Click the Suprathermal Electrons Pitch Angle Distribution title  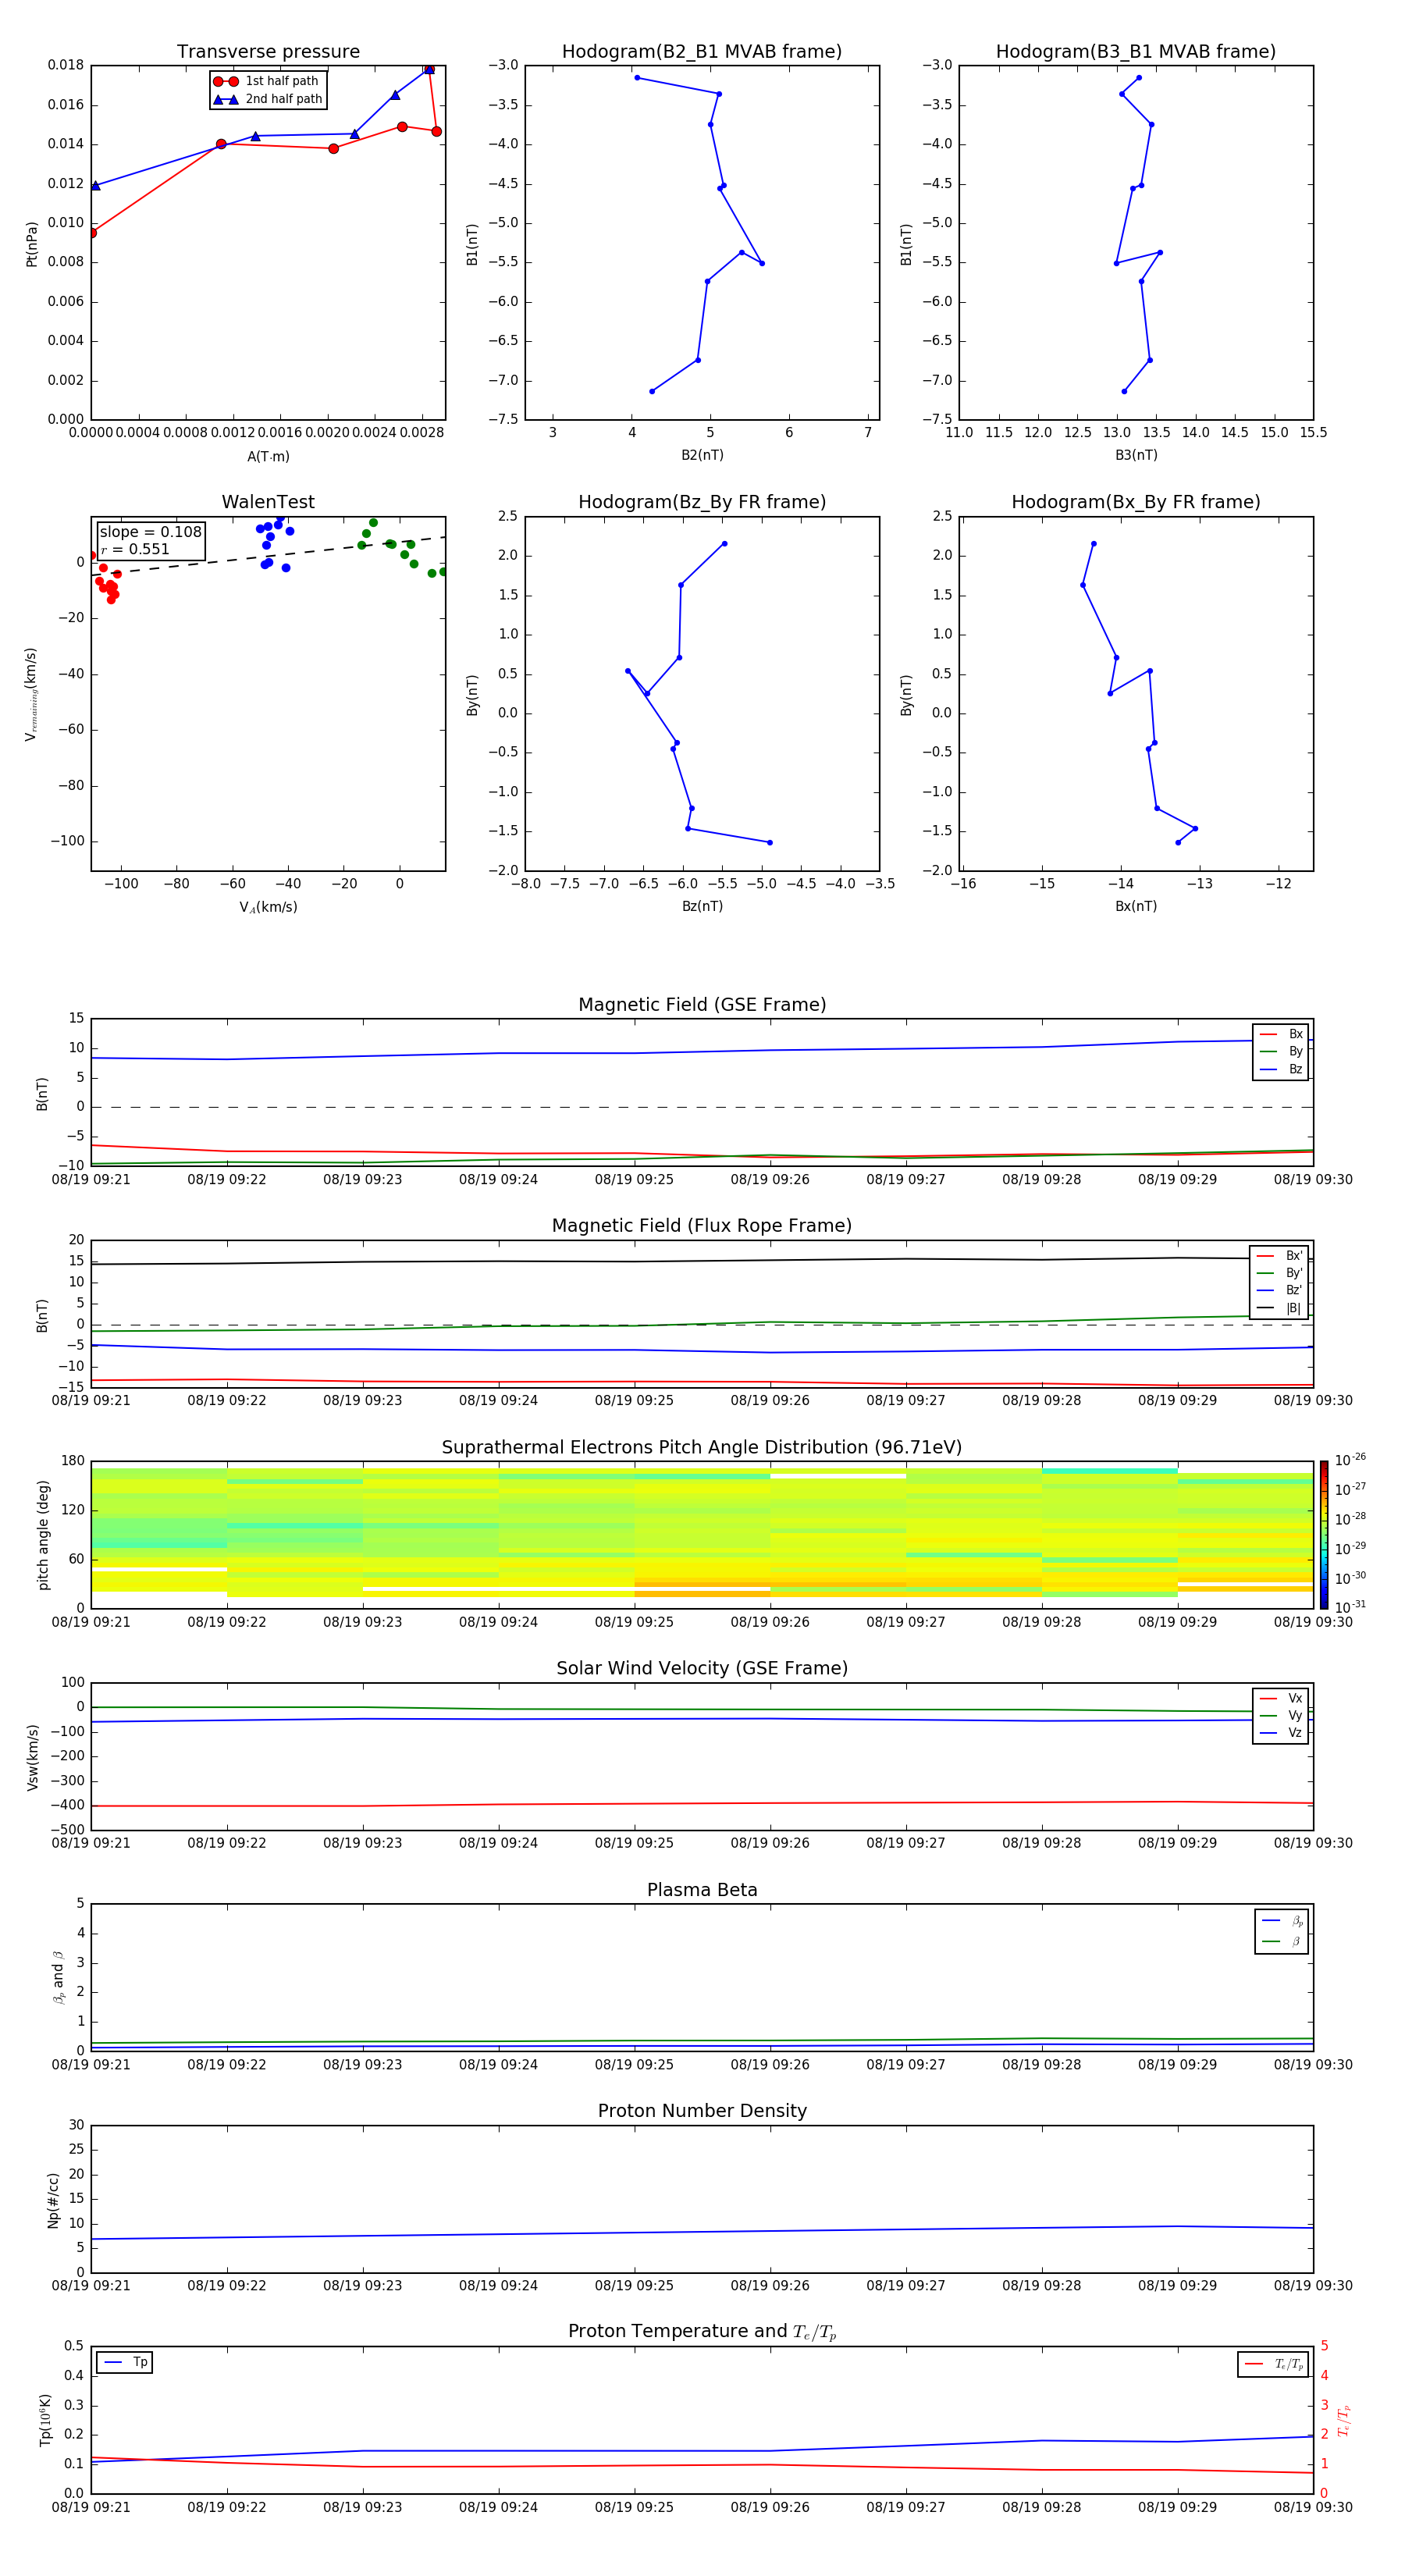(702, 1448)
